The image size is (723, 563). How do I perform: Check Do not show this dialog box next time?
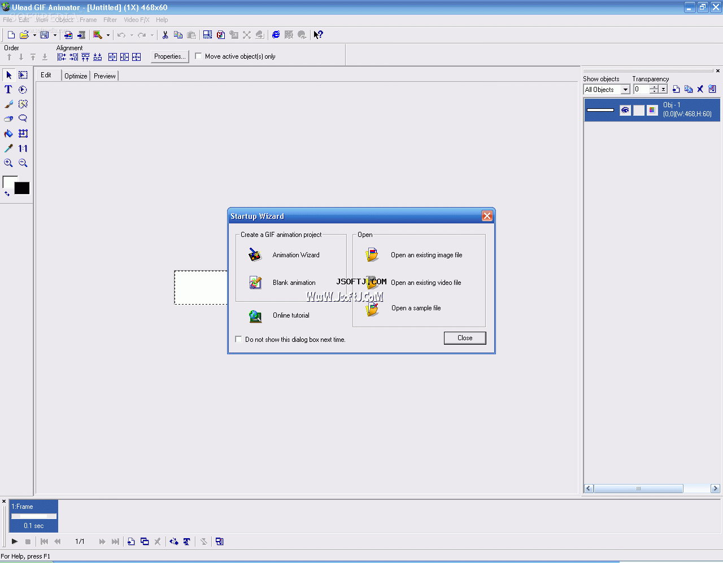238,339
